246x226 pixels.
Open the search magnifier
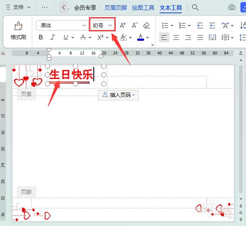point(195,7)
